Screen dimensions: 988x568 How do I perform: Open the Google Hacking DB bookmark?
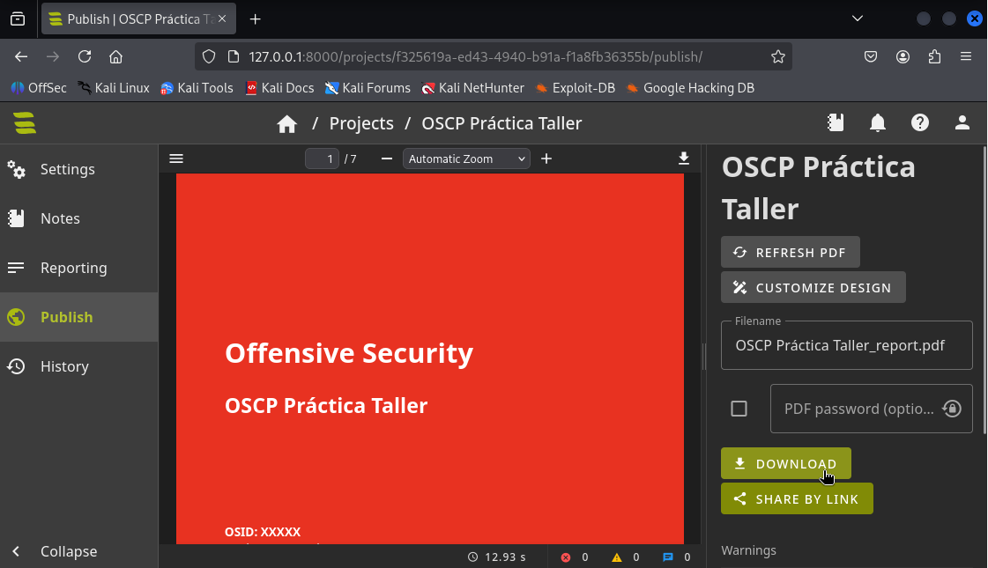pyautogui.click(x=690, y=88)
